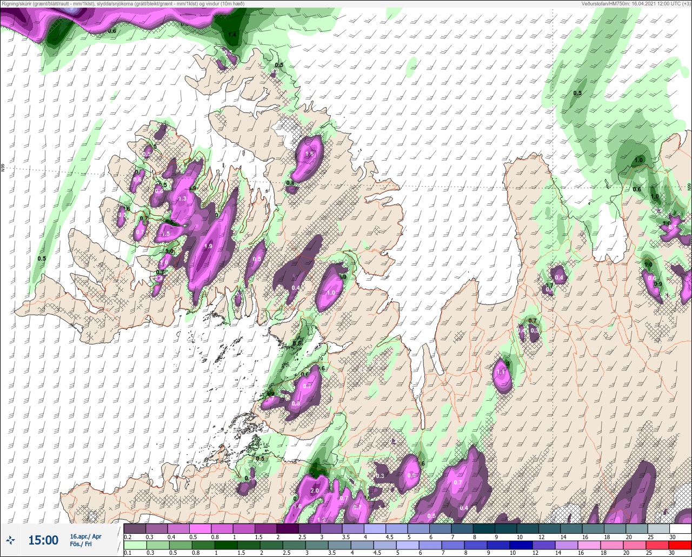Click lower legend row swatch labeled 0.3

(157, 545)
